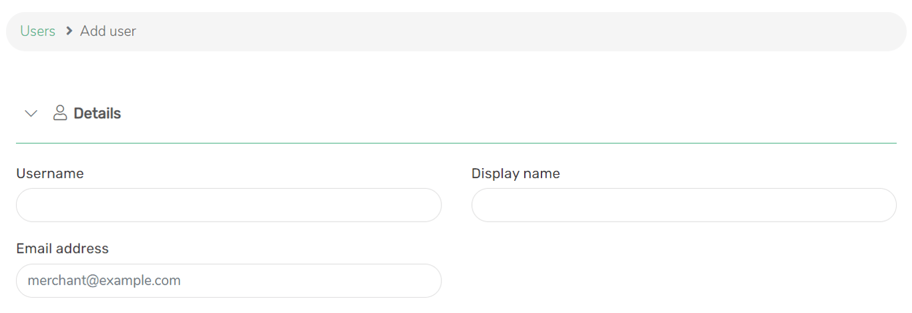The image size is (912, 313).
Task: Click the Username field label
Action: (x=50, y=174)
